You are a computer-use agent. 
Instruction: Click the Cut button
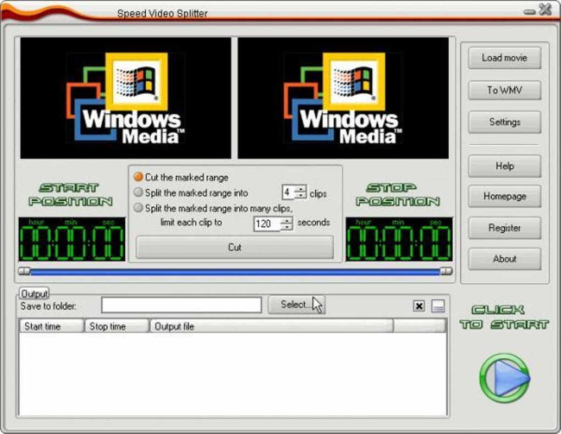click(x=235, y=247)
